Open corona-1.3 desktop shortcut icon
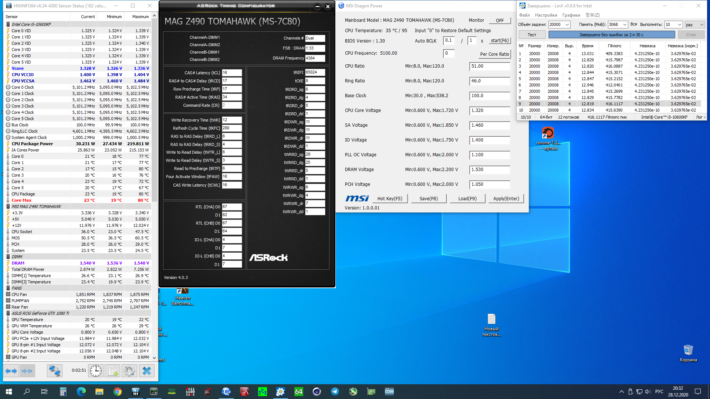Screen dimensions: 710x399 point(548,133)
